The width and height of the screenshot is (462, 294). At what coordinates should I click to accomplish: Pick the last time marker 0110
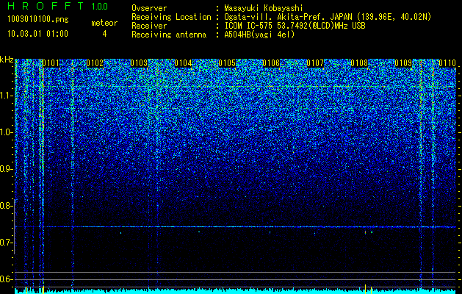pyautogui.click(x=447, y=63)
